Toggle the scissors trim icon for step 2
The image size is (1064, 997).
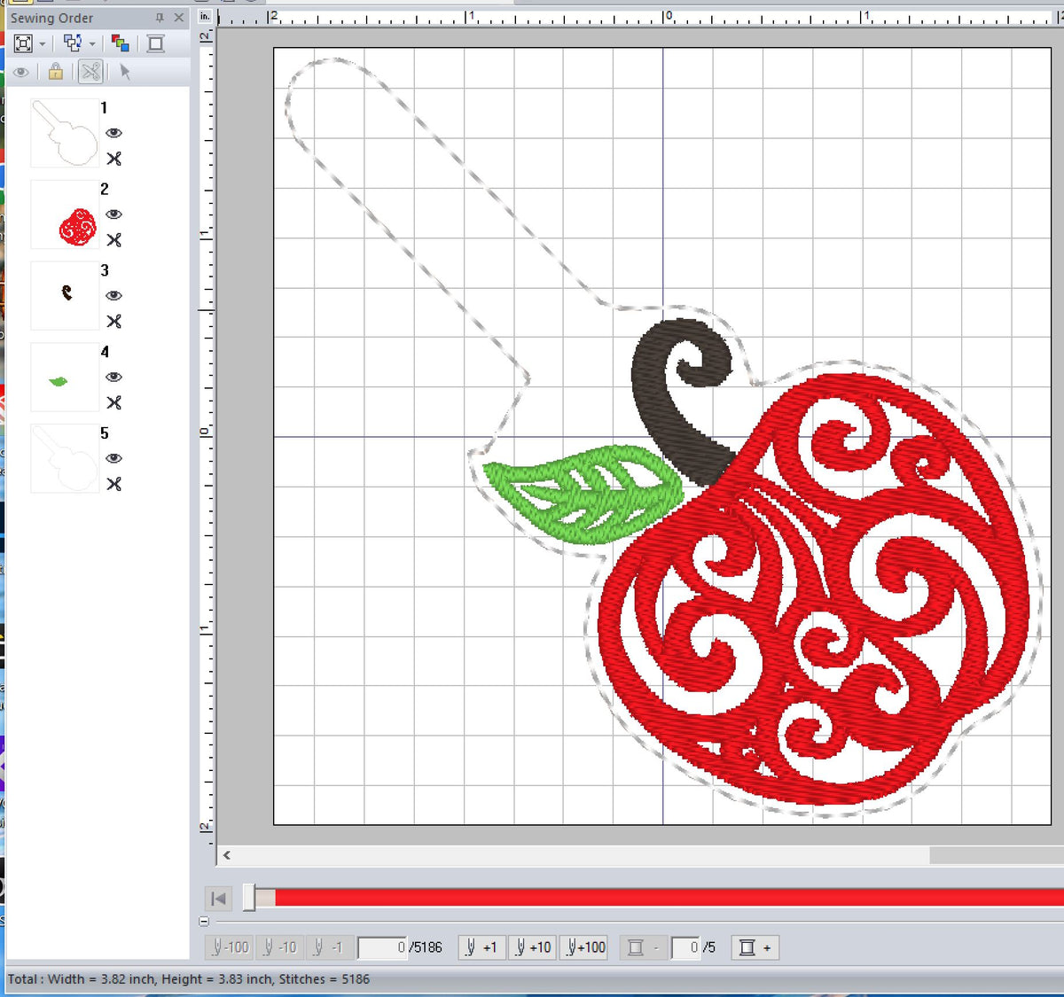(x=113, y=240)
